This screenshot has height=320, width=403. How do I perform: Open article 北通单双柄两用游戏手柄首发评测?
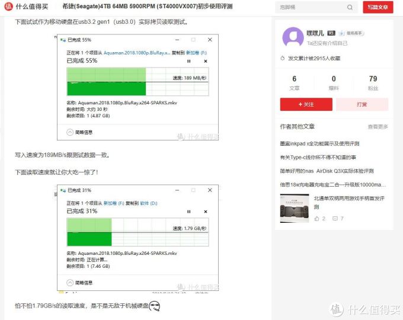pyautogui.click(x=348, y=202)
